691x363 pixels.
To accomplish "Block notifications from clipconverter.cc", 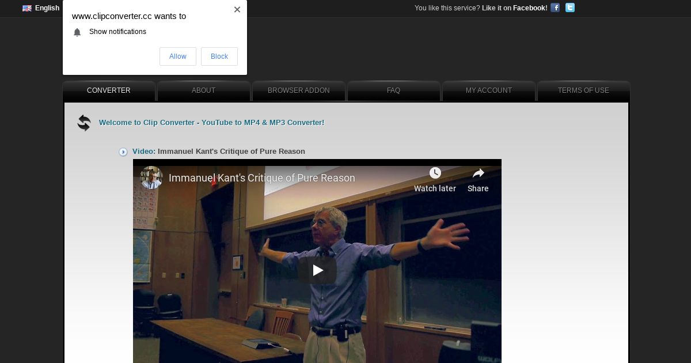I will (219, 56).
